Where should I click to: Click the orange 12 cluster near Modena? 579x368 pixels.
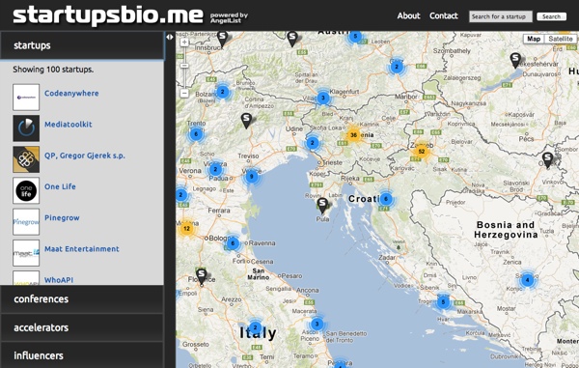pos(186,228)
